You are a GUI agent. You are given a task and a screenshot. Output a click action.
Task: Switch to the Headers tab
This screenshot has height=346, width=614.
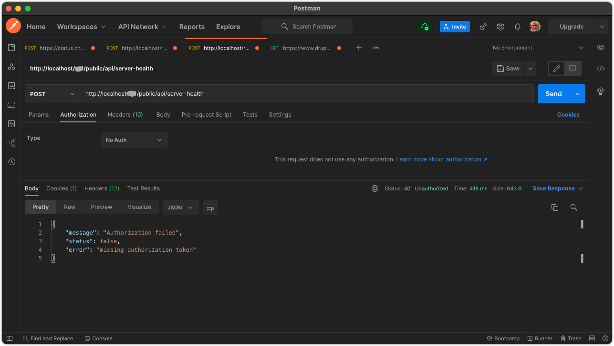coord(125,114)
